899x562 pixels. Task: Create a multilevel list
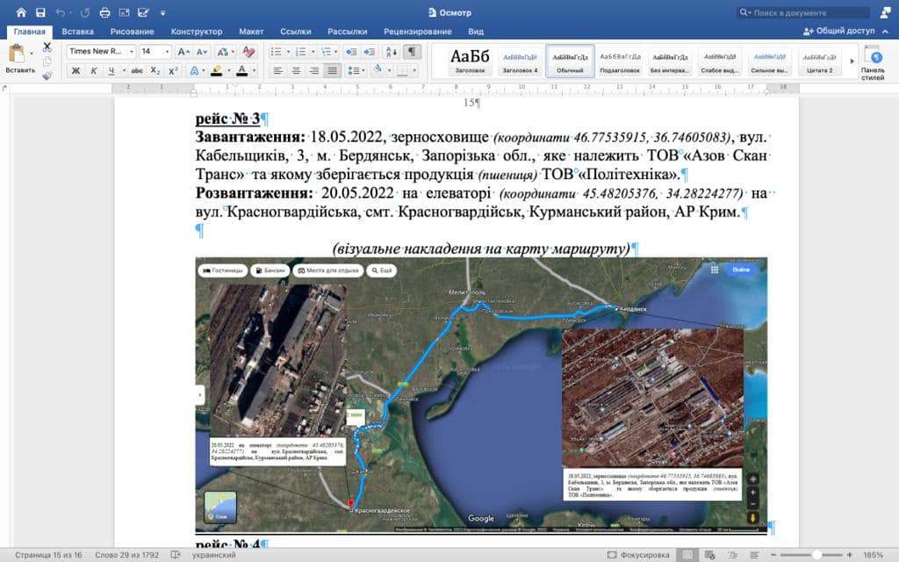pos(326,52)
